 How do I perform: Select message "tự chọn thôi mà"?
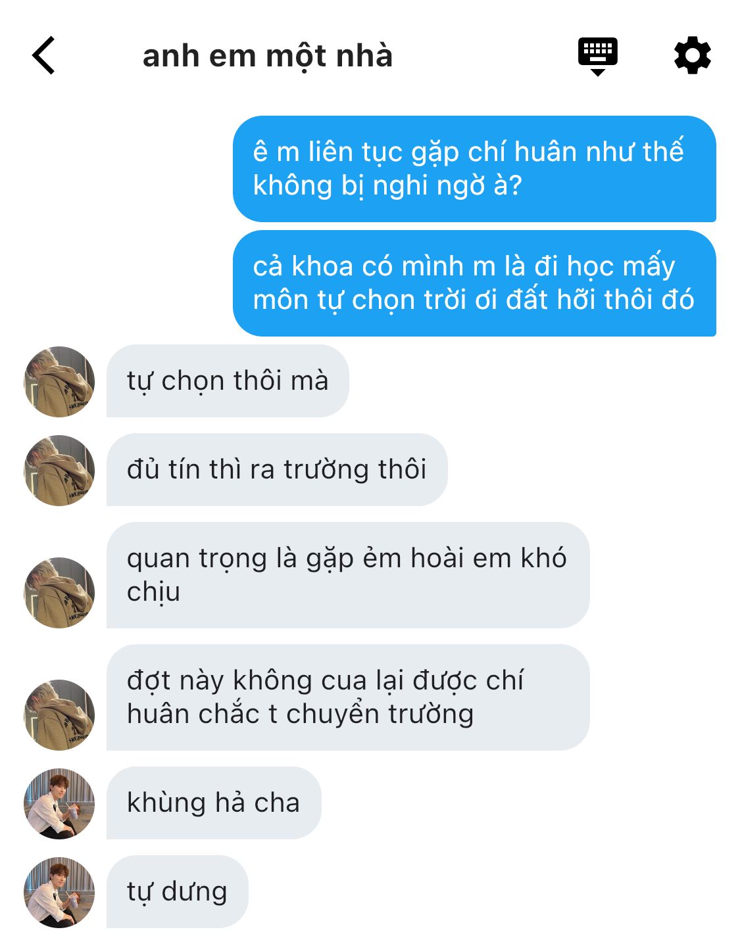pyautogui.click(x=228, y=381)
